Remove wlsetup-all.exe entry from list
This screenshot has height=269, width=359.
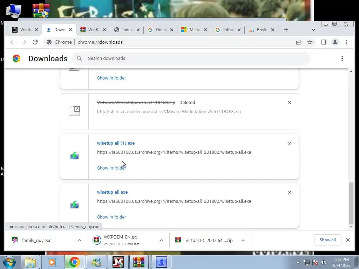pos(289,192)
